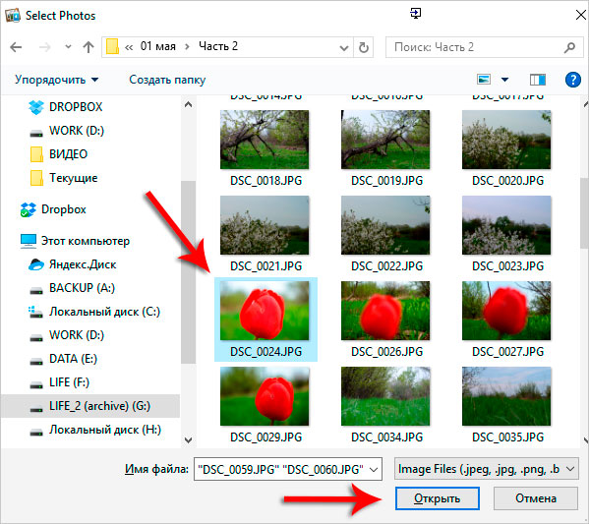
Task: Go up one folder level
Action: 88,47
